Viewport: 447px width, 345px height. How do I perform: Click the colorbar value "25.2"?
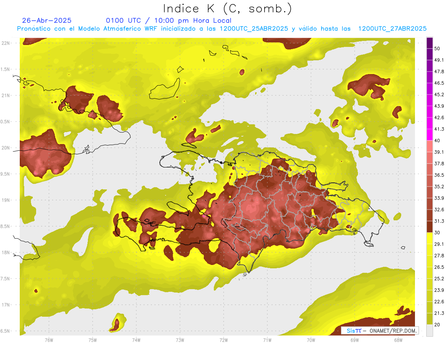pos(439,279)
